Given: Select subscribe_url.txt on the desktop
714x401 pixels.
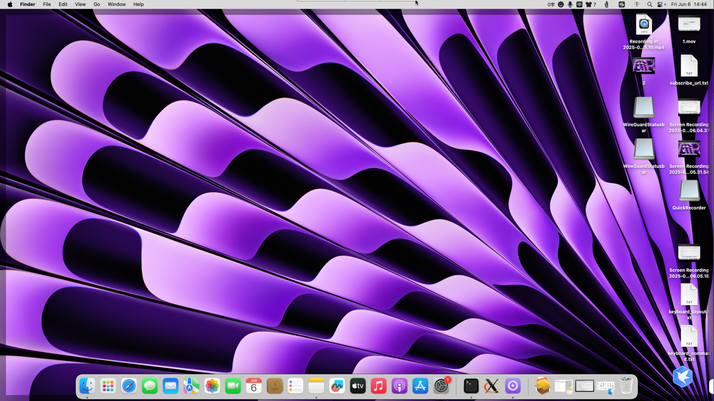Looking at the screenshot, I should pos(689,70).
